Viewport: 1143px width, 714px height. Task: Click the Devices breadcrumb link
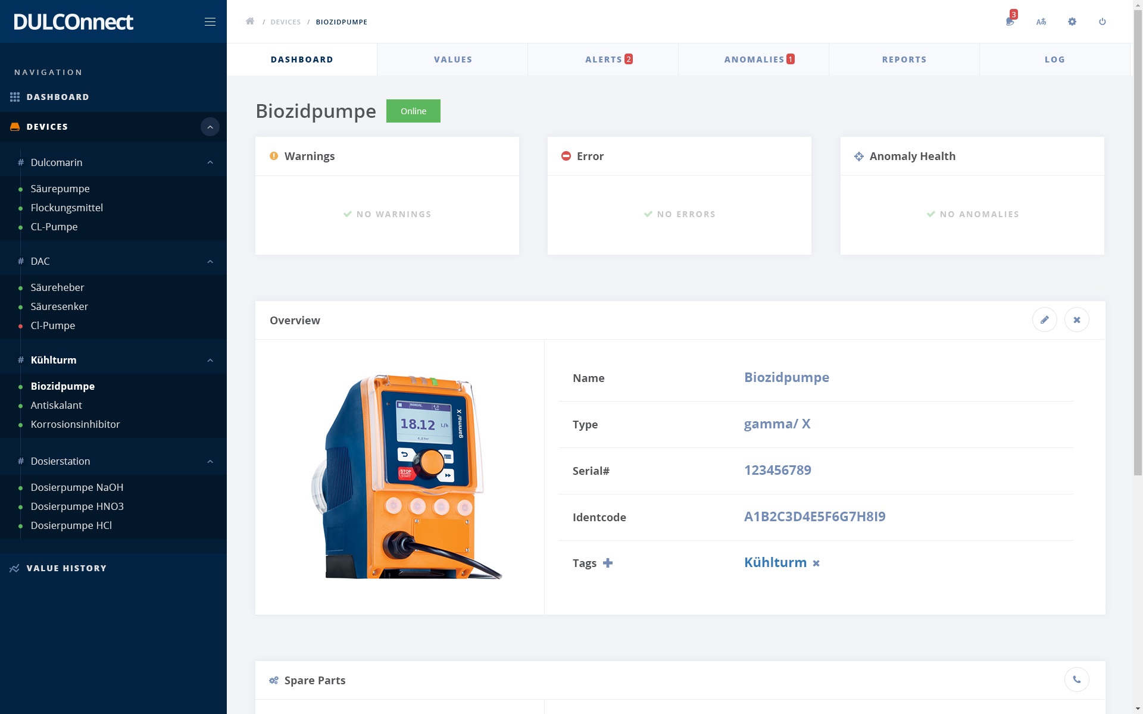tap(286, 22)
